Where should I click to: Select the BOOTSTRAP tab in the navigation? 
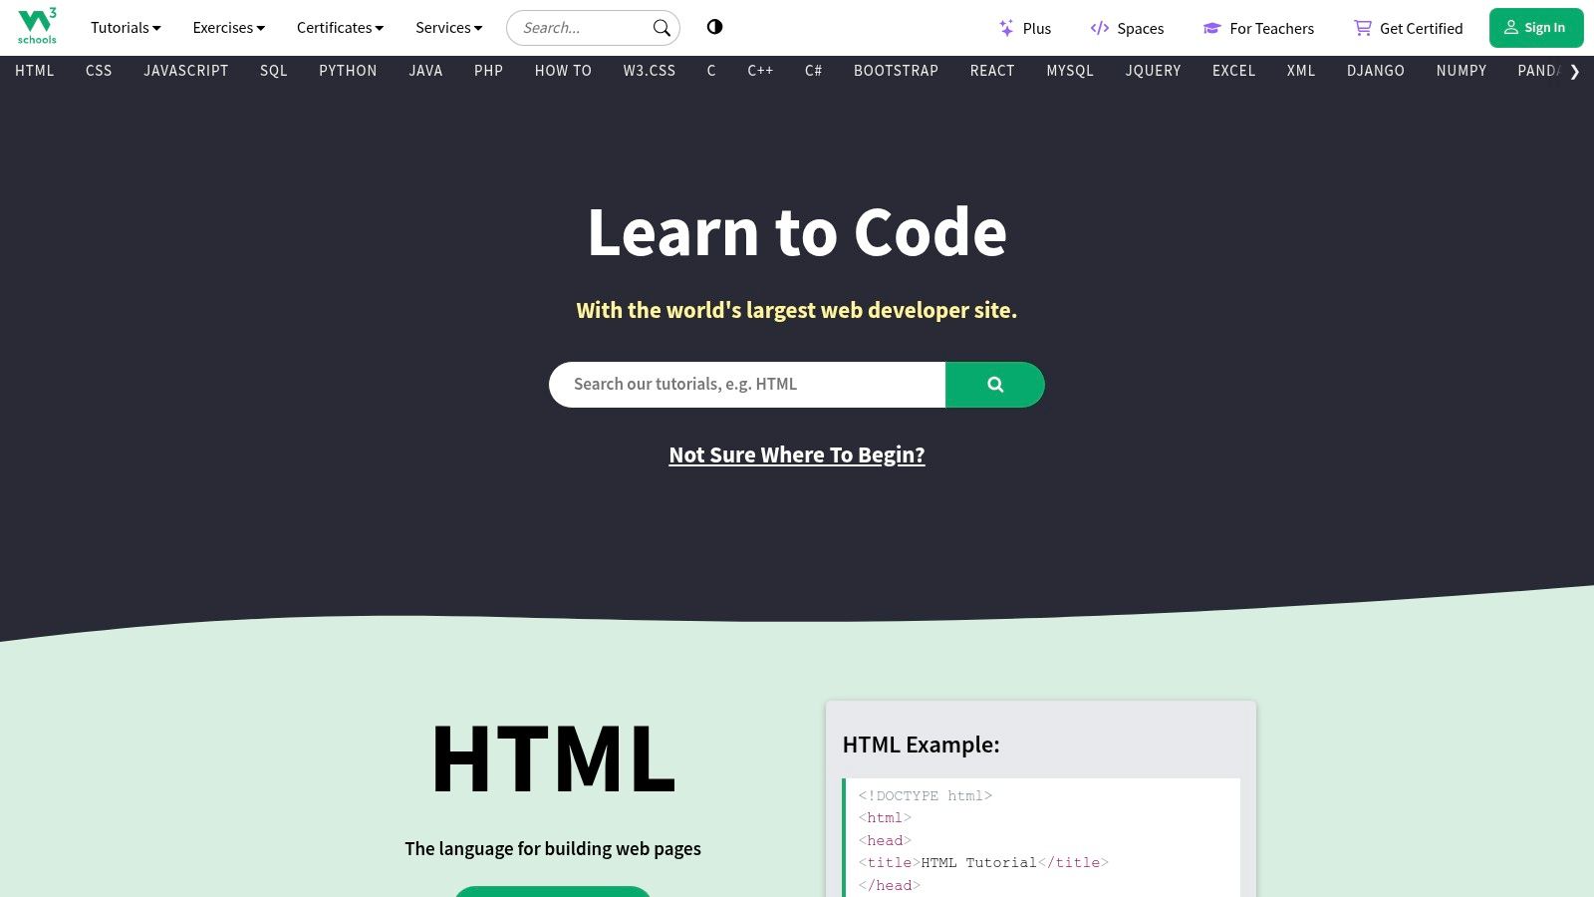(x=896, y=71)
